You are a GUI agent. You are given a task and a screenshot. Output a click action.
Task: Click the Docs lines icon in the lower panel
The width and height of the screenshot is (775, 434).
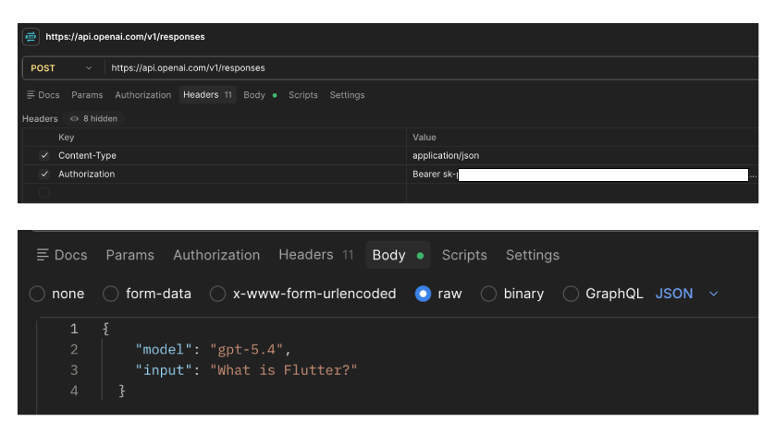click(x=43, y=255)
